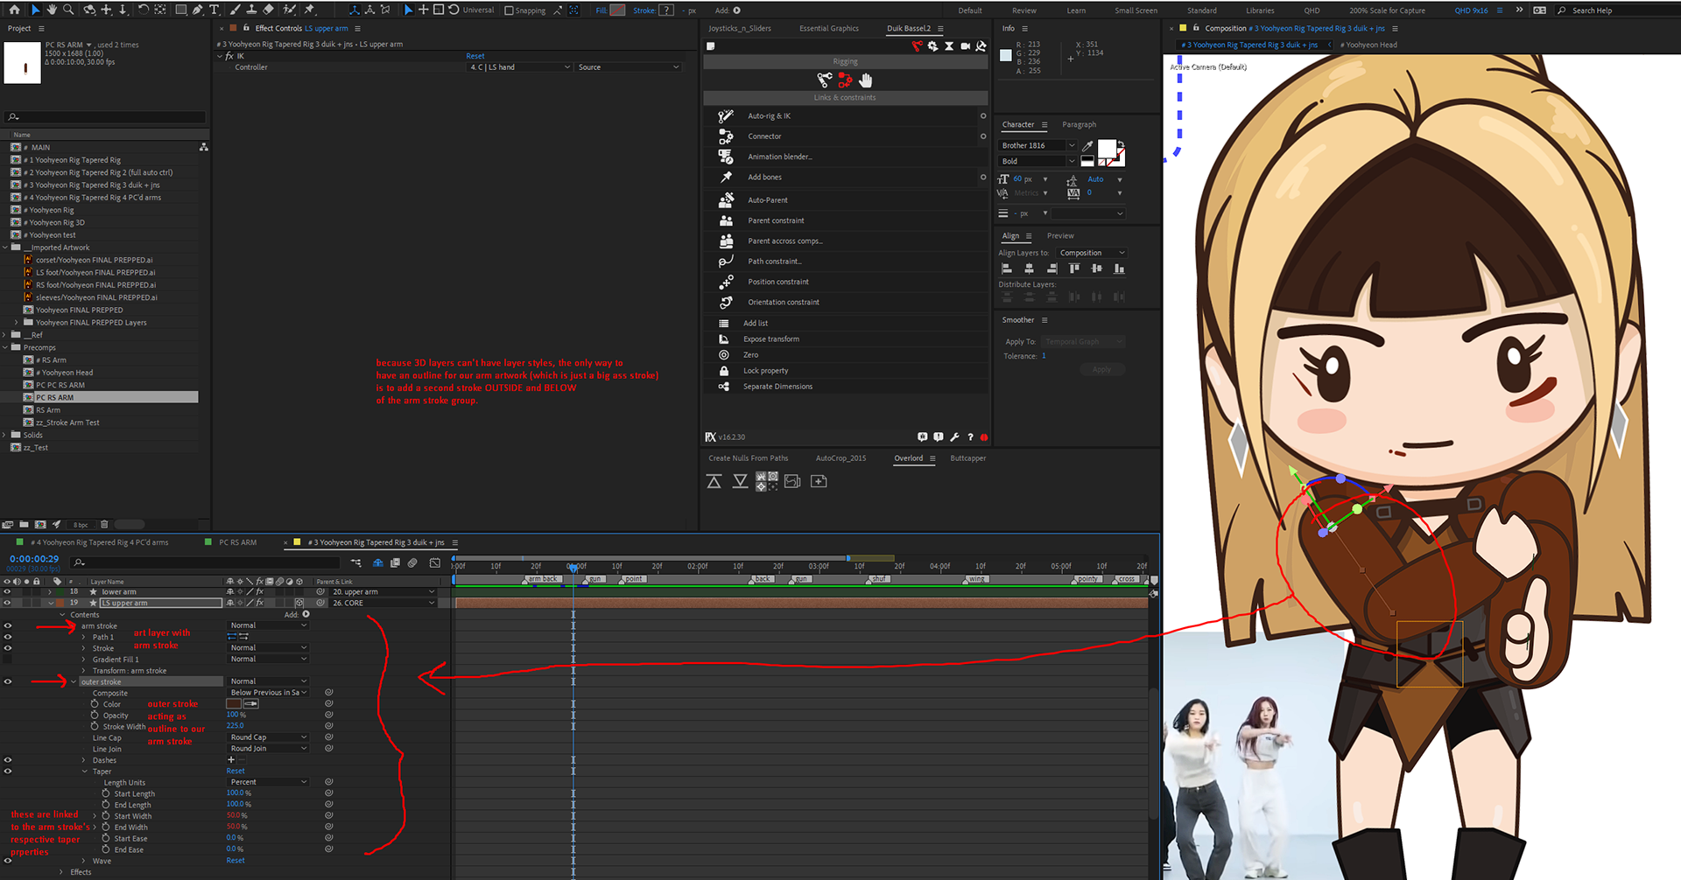Click Reset link for IK effect
This screenshot has height=880, width=1681.
[475, 56]
